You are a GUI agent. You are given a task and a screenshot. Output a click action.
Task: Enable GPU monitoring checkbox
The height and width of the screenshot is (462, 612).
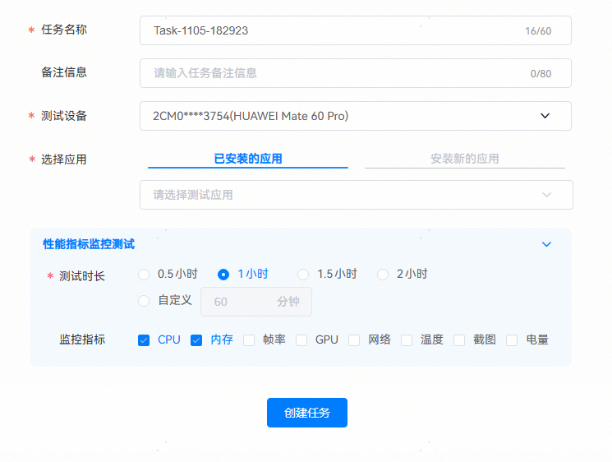301,340
